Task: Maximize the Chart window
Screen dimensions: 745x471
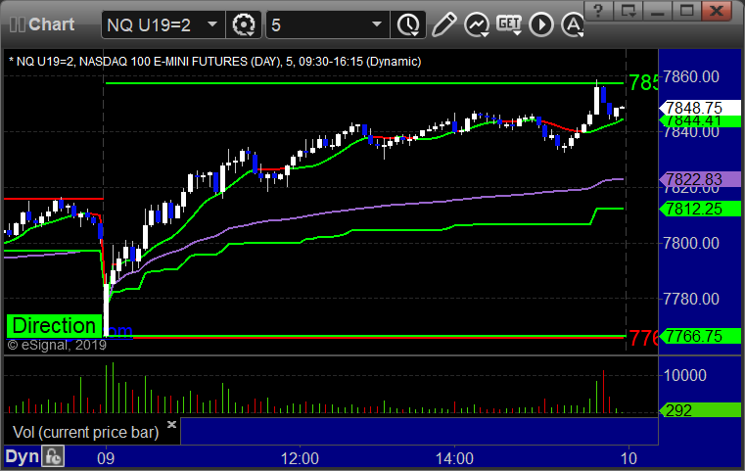Action: coord(686,11)
